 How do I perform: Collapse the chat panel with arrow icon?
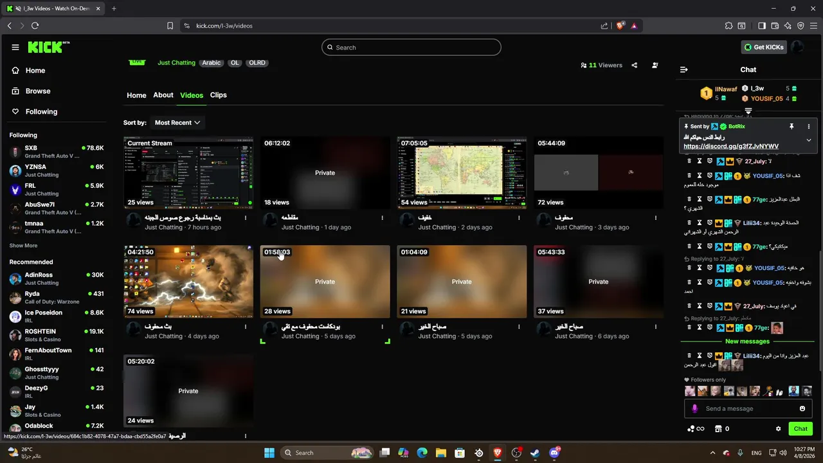684,69
